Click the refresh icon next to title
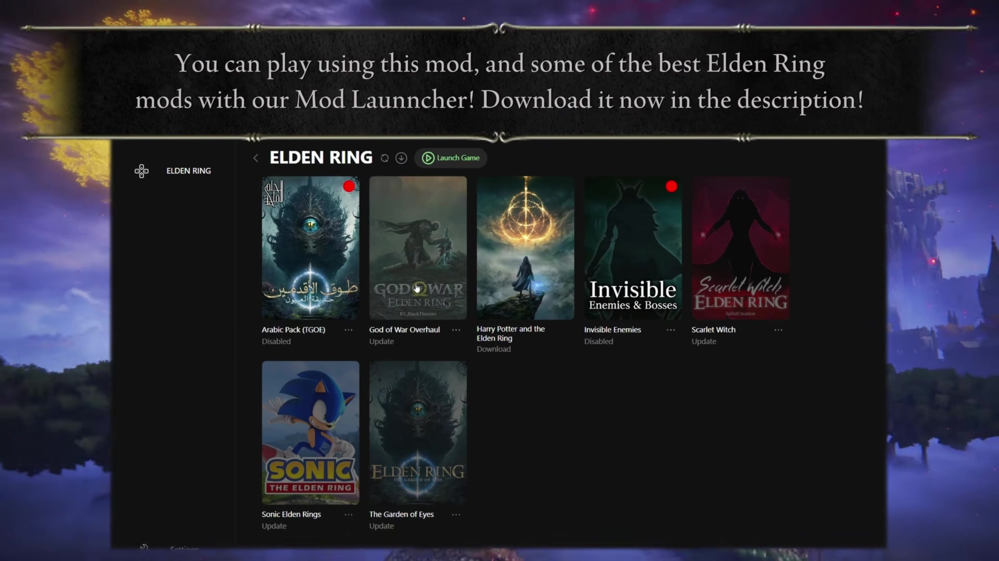The width and height of the screenshot is (999, 561). [x=385, y=158]
